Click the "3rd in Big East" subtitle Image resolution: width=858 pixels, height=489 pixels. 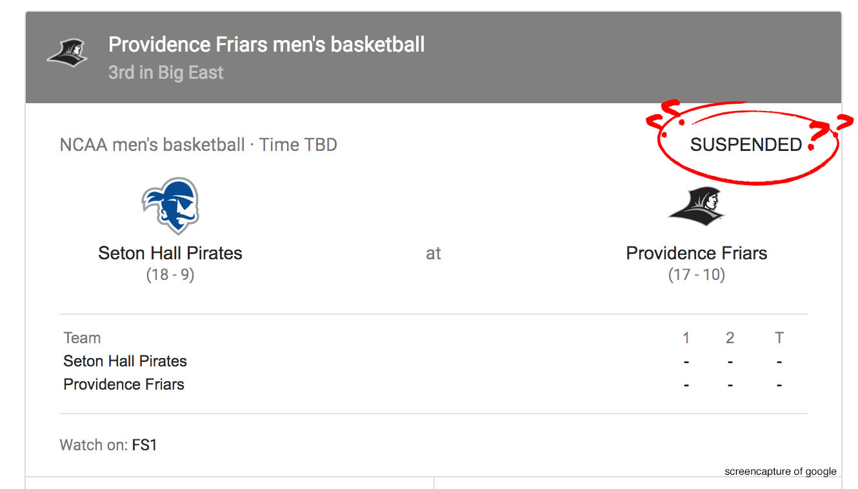[x=166, y=72]
